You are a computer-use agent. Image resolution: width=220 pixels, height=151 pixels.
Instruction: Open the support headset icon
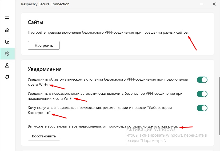pyautogui.click(x=7, y=77)
